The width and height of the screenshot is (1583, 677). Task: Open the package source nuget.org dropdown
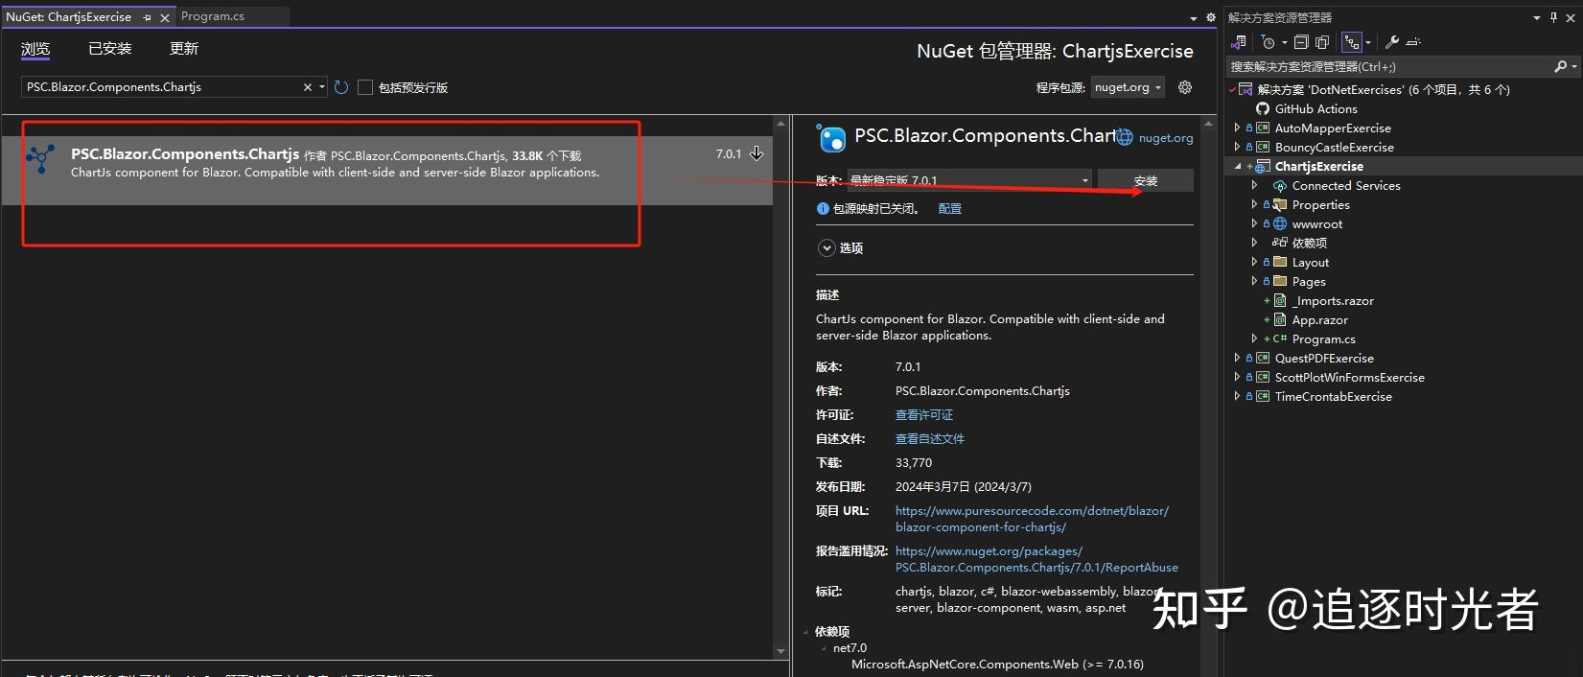[x=1129, y=87]
